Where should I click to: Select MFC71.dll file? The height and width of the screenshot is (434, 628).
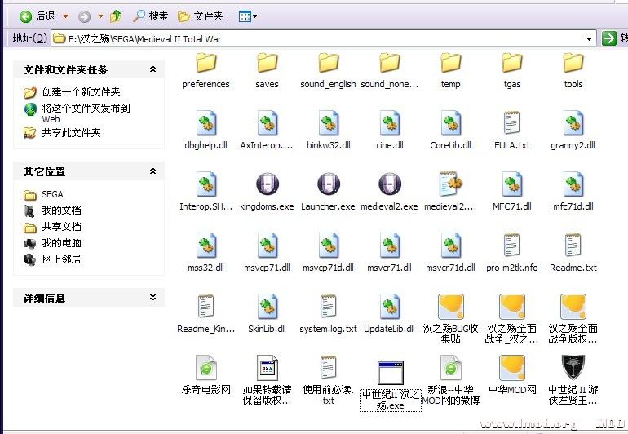tap(512, 192)
